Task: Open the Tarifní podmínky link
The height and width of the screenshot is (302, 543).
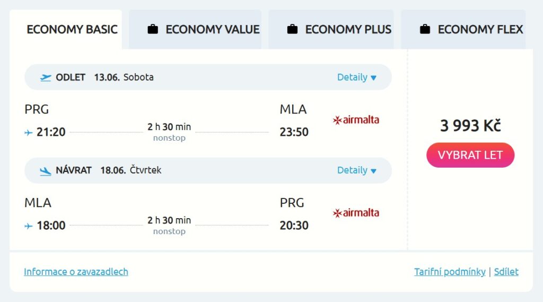Action: pos(450,272)
